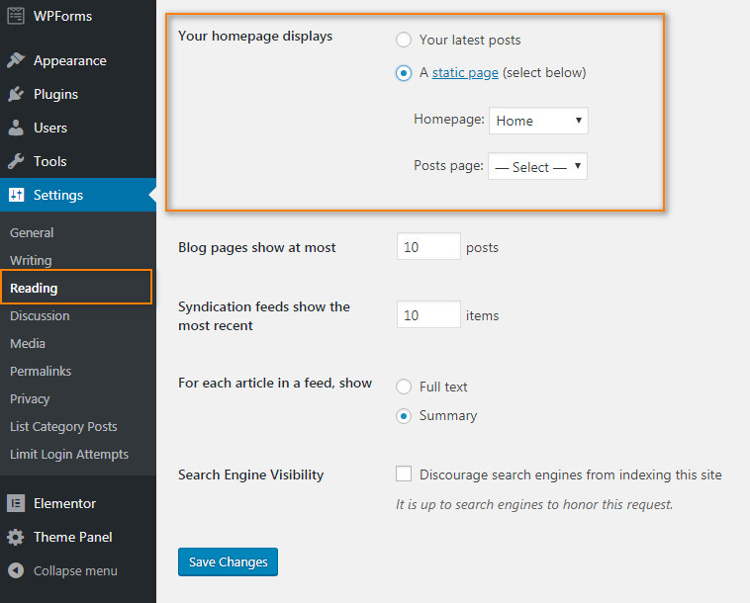The image size is (750, 603).
Task: Open the Posts page dropdown
Action: point(537,166)
